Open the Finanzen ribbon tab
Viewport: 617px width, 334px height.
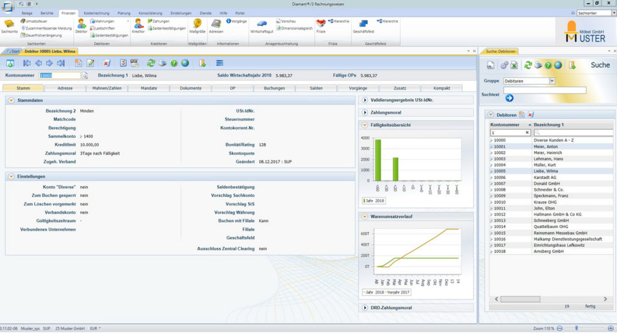point(69,13)
